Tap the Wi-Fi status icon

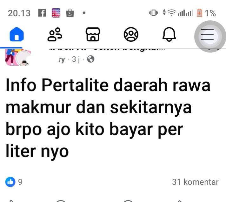(x=171, y=13)
